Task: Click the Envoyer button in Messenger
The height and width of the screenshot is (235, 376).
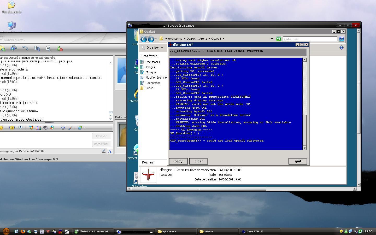Action: (x=101, y=136)
